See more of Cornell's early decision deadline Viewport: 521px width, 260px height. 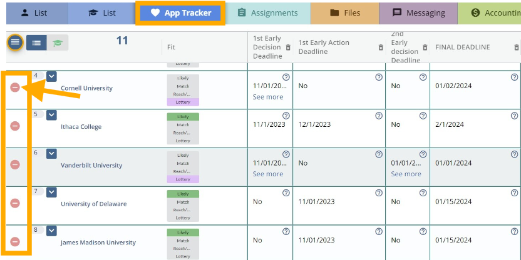[268, 97]
